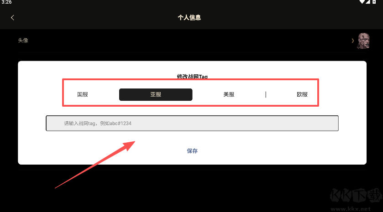
Task: Click the KK下载 watermark logo
Action: click(356, 196)
